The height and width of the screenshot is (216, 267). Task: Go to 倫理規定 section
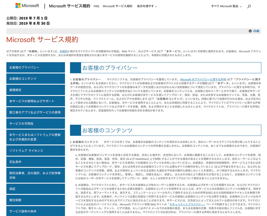[36, 90]
